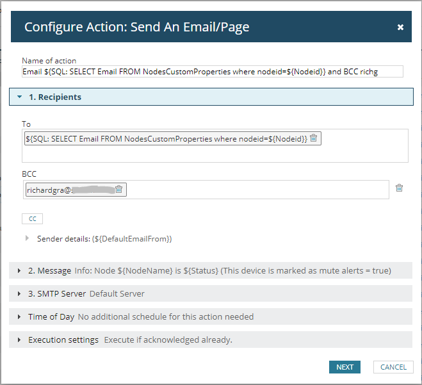The height and width of the screenshot is (385, 422).
Task: Expand the 2. Message section
Action: click(19, 271)
